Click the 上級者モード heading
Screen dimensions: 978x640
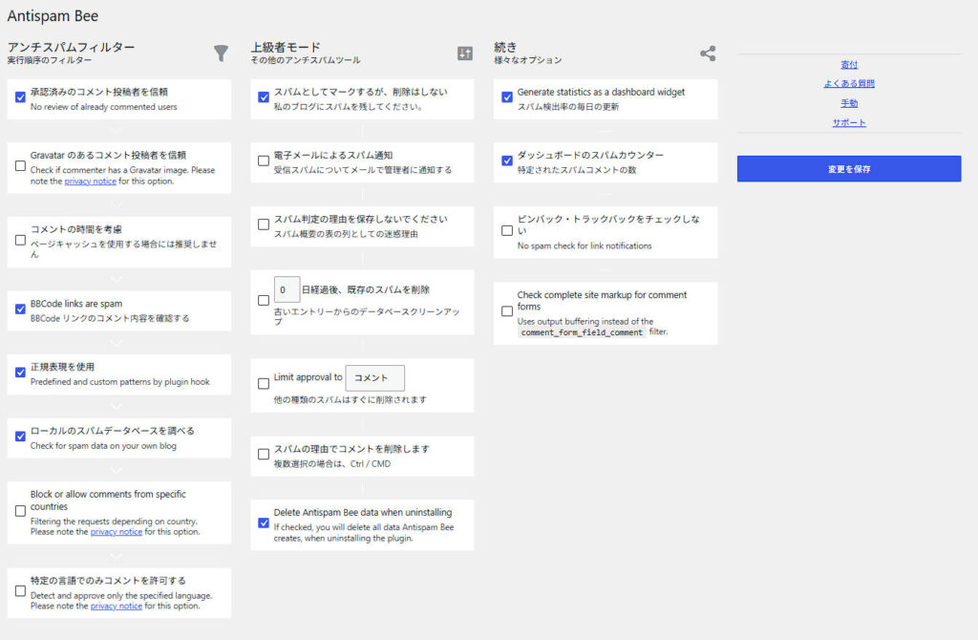tap(286, 47)
